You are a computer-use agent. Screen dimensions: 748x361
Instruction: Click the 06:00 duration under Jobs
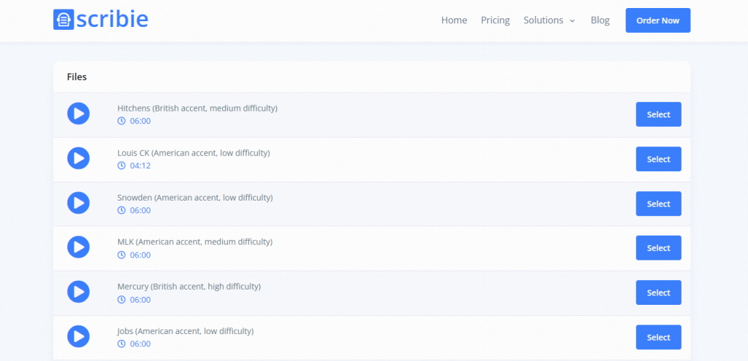pos(140,343)
